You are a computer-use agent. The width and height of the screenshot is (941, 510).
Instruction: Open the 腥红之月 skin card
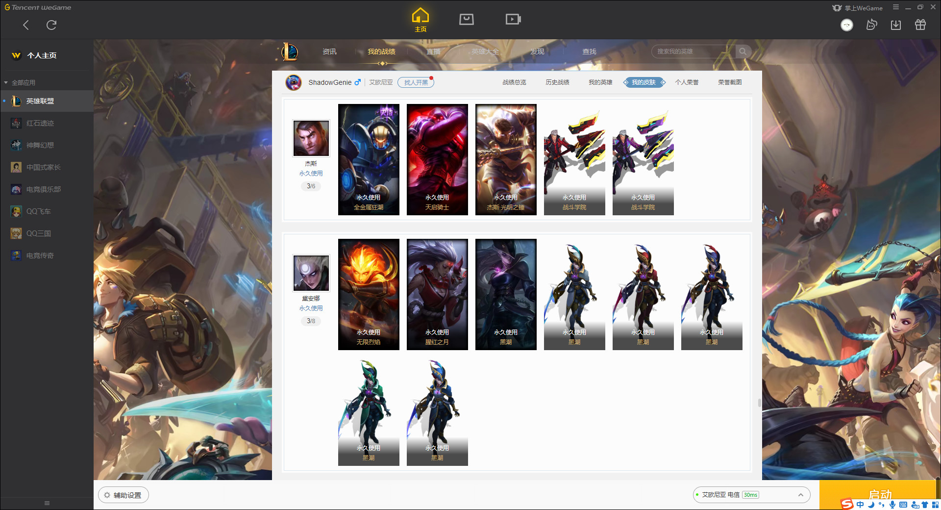click(437, 294)
